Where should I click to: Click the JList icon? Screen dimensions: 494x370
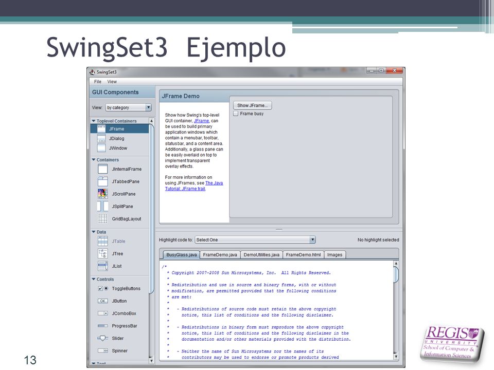point(103,266)
